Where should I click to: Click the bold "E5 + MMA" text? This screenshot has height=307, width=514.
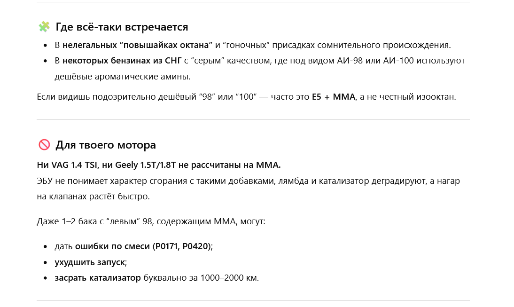pyautogui.click(x=333, y=97)
